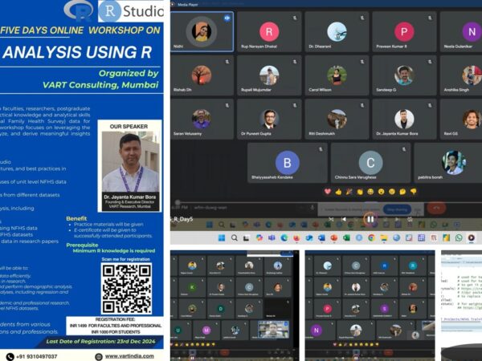Select Carol Wilson's participant tile
The image size is (482, 361).
click(x=337, y=75)
